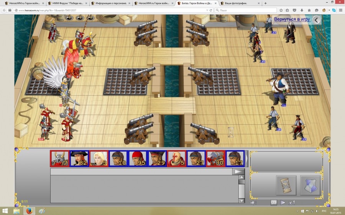
Task: Click the red griffin unit
Action: pos(72,64)
